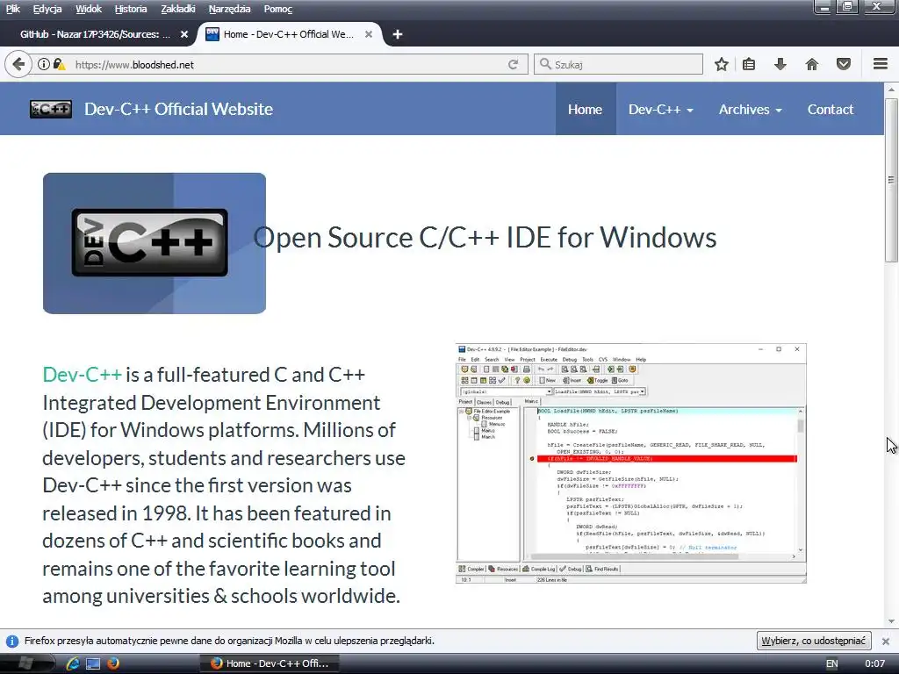Open the Widok menu

coord(89,9)
